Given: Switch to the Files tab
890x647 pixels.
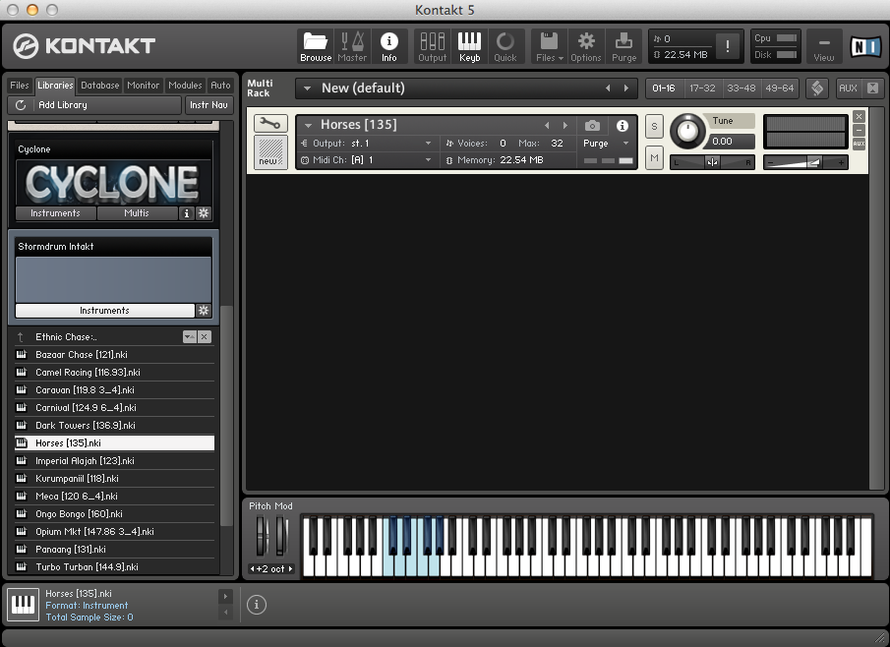Looking at the screenshot, I should (x=19, y=86).
